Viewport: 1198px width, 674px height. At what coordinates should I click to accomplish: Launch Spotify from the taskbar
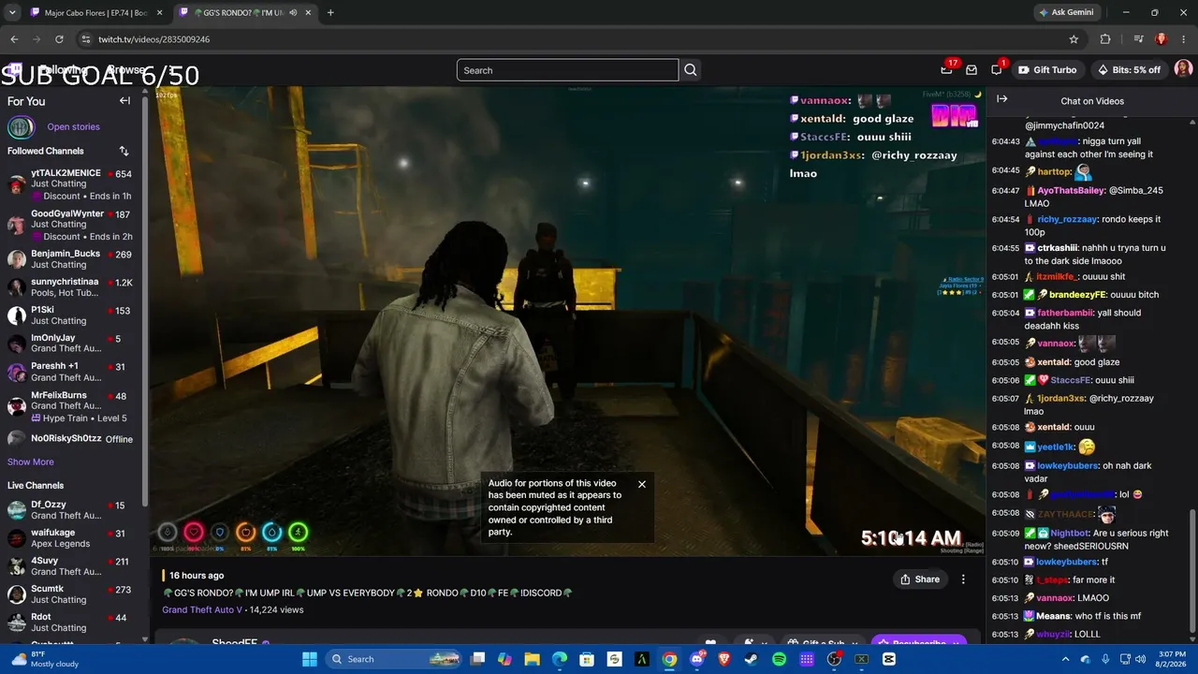click(x=780, y=659)
